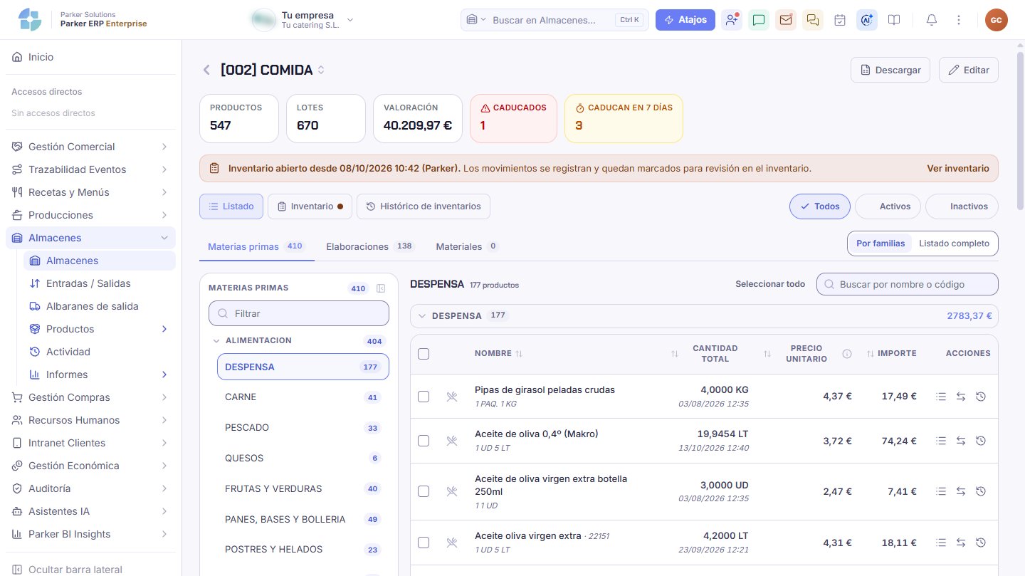Screen dimensions: 1025x576
Task: Tick checkbox for Aceite oliva virgen extra 22151
Action: point(424,543)
